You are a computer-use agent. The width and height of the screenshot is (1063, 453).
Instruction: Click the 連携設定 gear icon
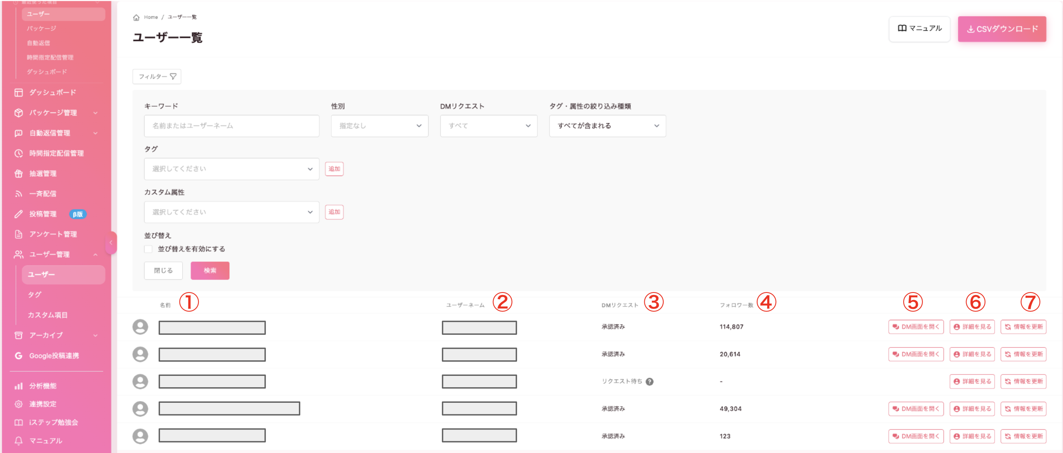tap(18, 404)
